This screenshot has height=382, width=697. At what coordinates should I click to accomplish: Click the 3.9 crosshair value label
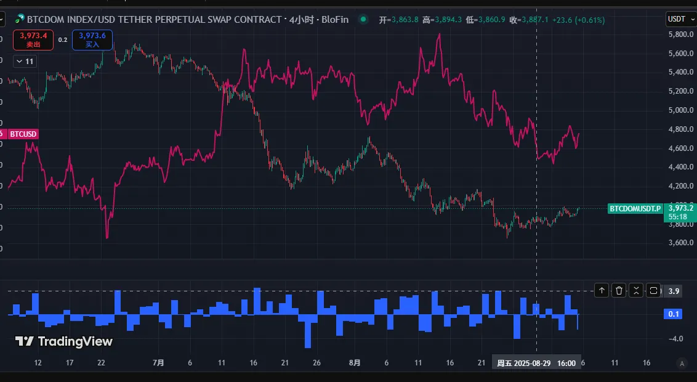674,291
